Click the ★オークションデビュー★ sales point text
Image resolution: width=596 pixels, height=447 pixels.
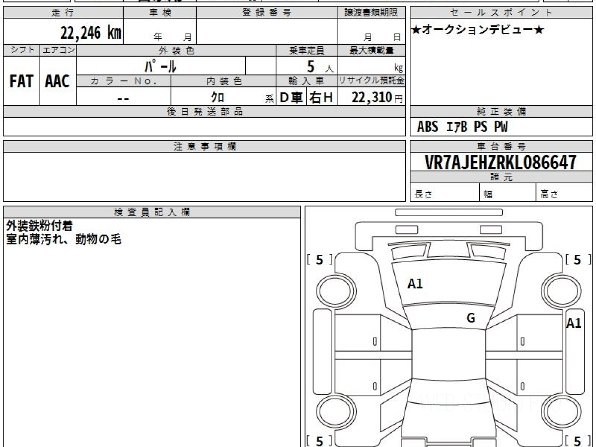[x=478, y=30]
